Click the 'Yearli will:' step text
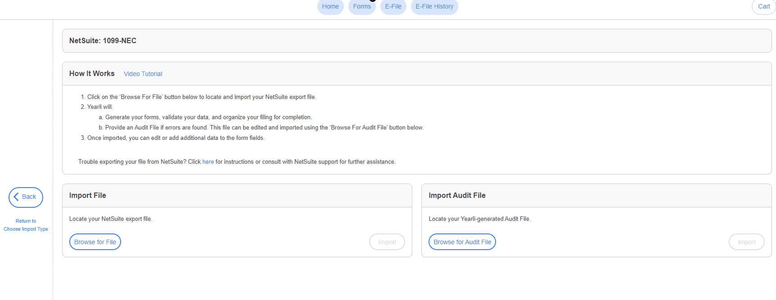776x300 pixels. point(100,107)
